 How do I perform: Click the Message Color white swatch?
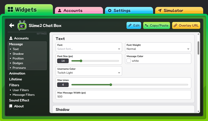[x=129, y=61]
